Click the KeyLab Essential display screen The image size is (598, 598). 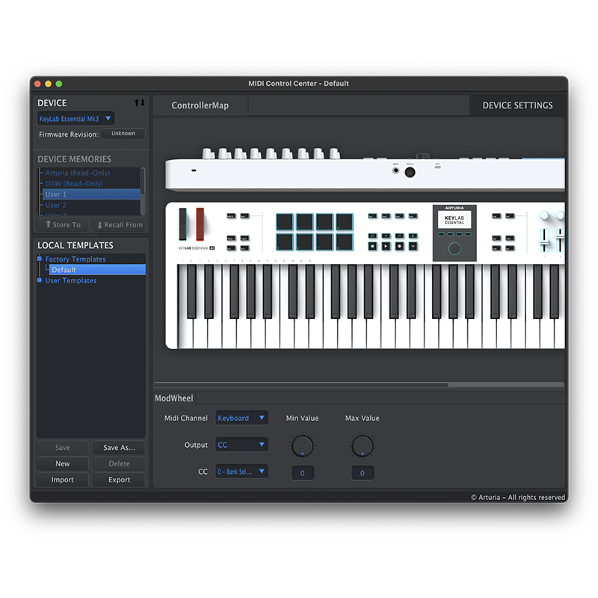(x=454, y=220)
